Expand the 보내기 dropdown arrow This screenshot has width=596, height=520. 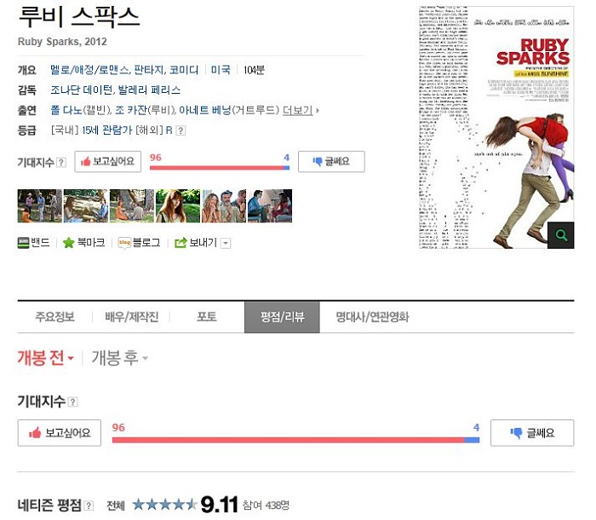click(x=226, y=243)
